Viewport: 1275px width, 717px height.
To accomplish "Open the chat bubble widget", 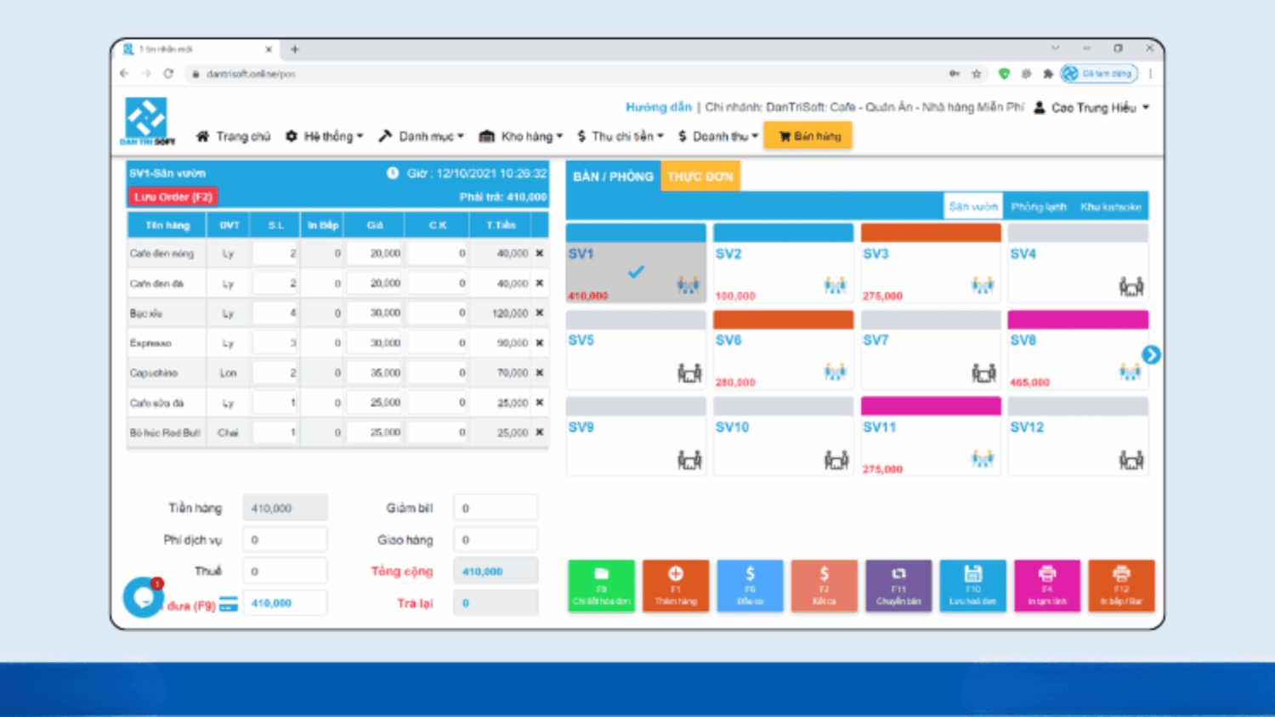I will [x=143, y=597].
